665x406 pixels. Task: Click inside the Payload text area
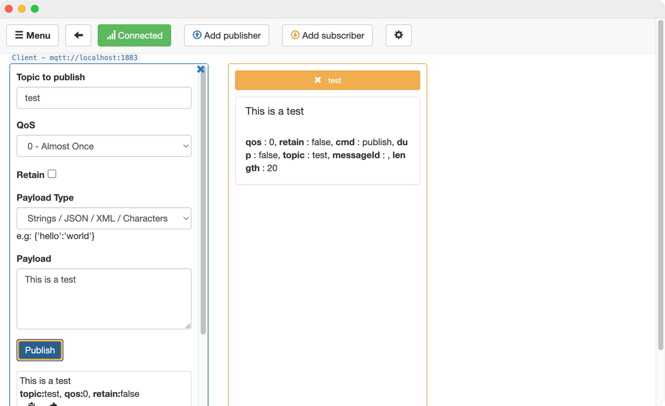(x=104, y=297)
